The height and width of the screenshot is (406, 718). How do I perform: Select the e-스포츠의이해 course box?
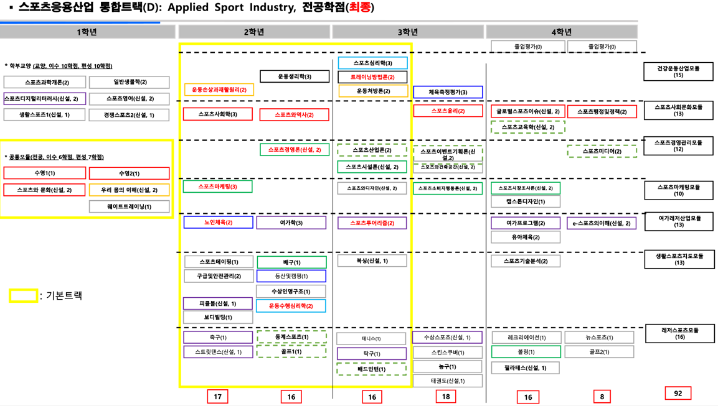click(x=601, y=223)
